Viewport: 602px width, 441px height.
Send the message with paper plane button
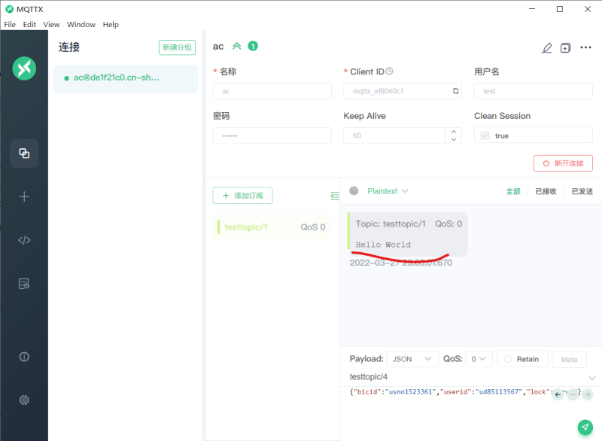coord(585,427)
